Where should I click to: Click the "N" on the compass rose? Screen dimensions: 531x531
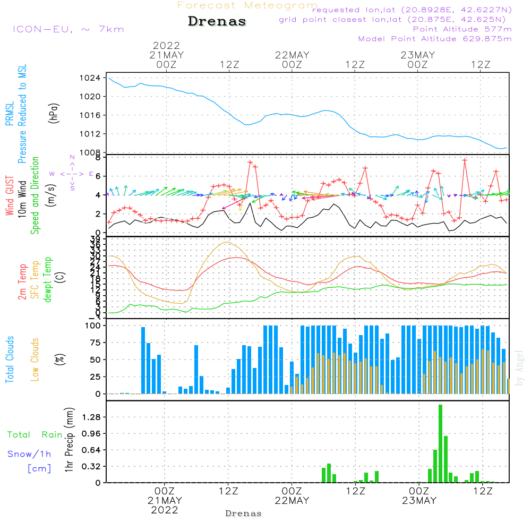(72, 157)
